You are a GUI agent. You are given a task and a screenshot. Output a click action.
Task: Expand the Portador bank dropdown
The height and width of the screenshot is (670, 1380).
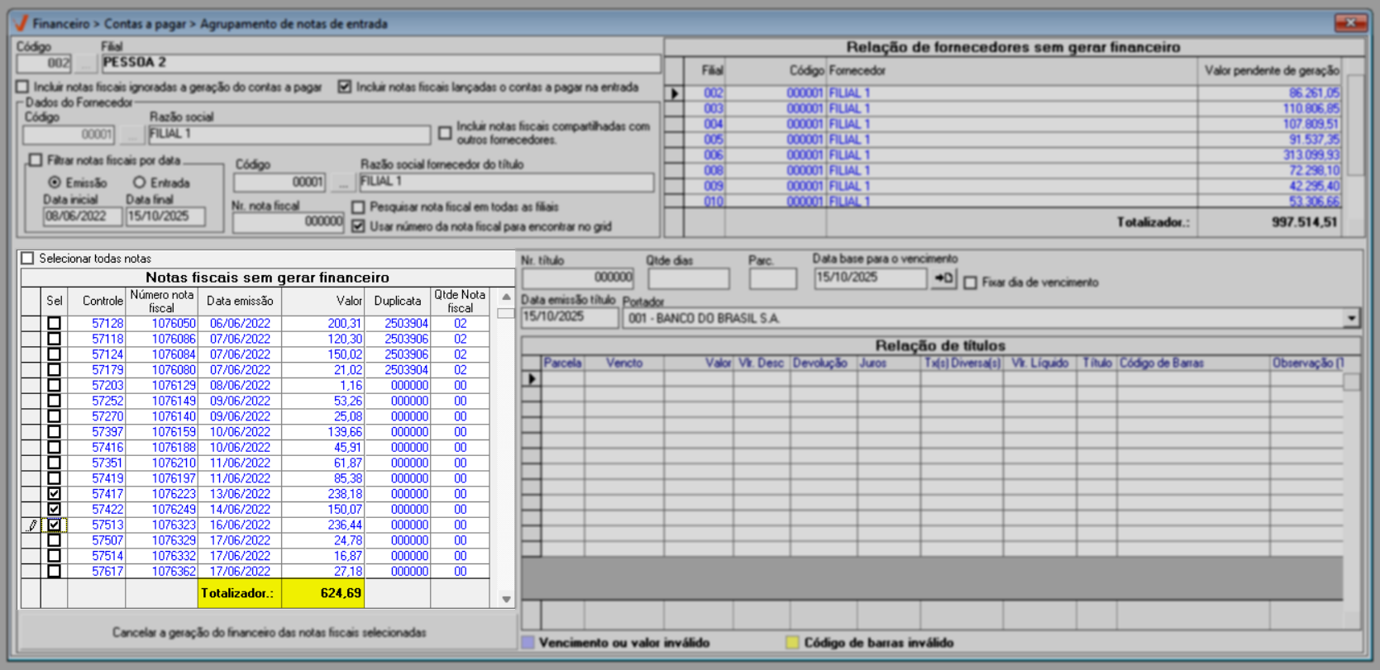pyautogui.click(x=1351, y=318)
